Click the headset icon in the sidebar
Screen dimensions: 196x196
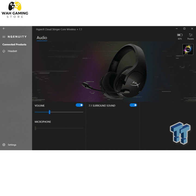[x=4, y=51]
